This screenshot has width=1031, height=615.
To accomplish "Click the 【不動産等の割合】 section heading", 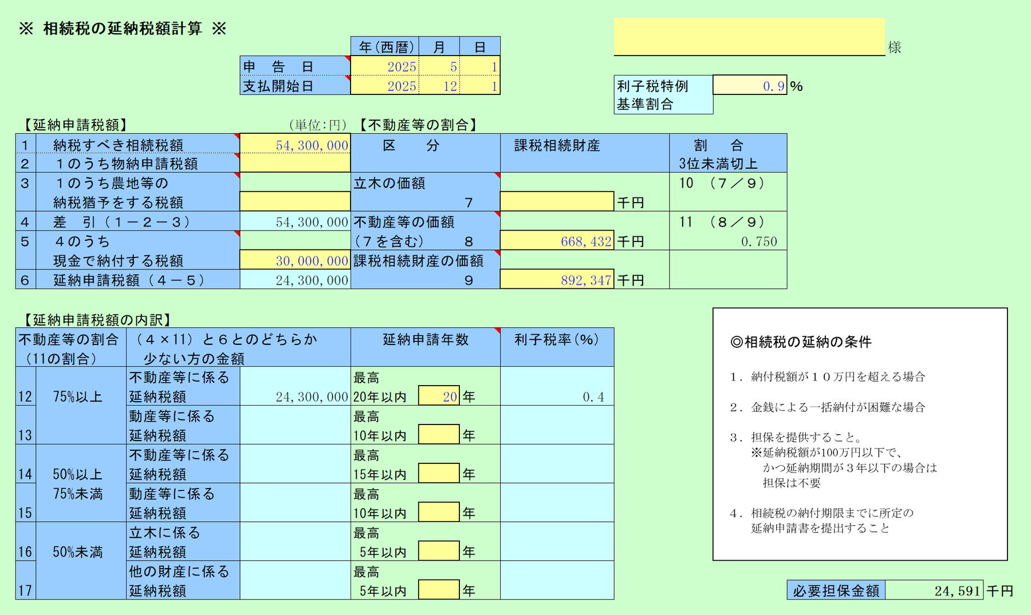I will coord(418,125).
